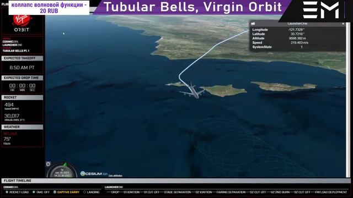Open the Data attribution link
This screenshot has width=353, height=198.
115,175
